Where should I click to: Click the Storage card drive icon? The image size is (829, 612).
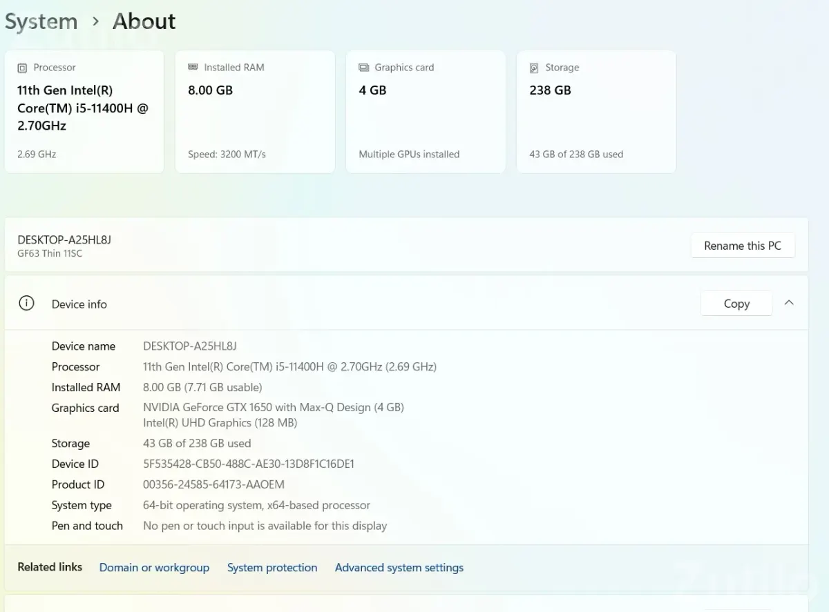click(x=534, y=68)
